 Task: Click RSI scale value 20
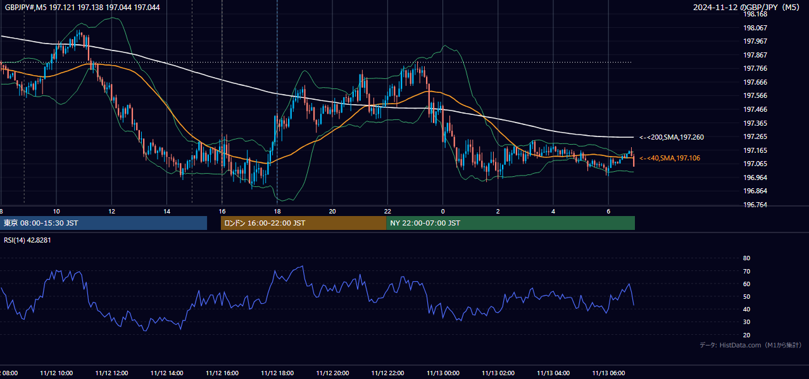tap(746, 335)
